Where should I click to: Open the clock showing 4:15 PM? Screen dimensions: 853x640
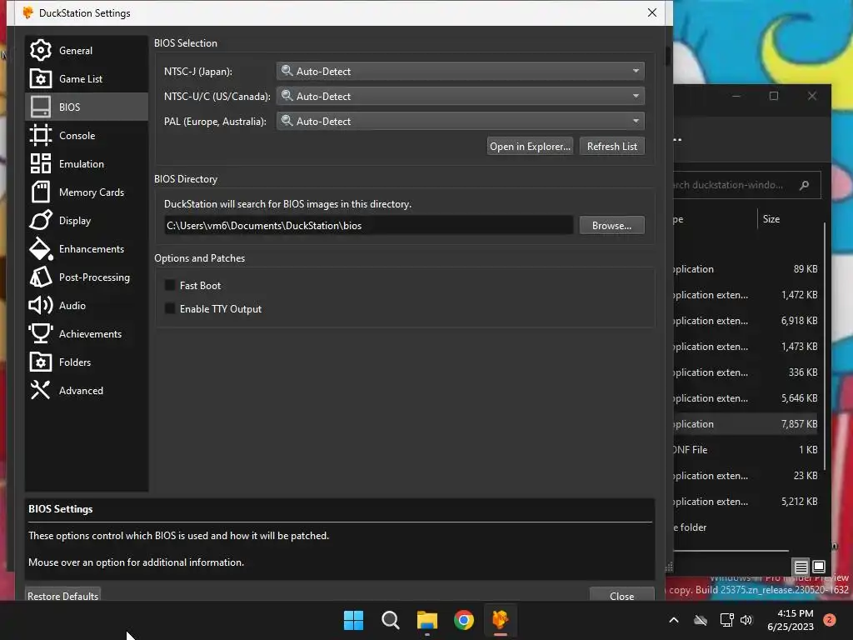coord(791,620)
